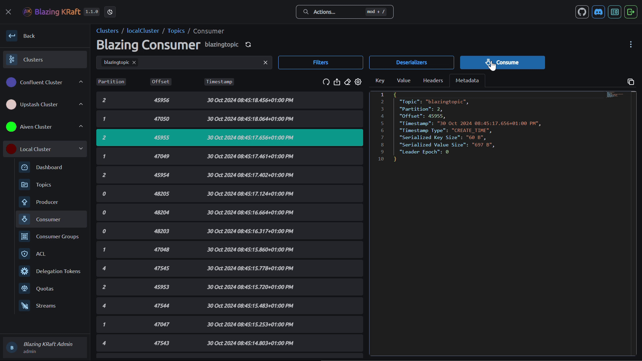This screenshot has height=361, width=642.
Task: Select record row with offset 47050
Action: tap(229, 119)
